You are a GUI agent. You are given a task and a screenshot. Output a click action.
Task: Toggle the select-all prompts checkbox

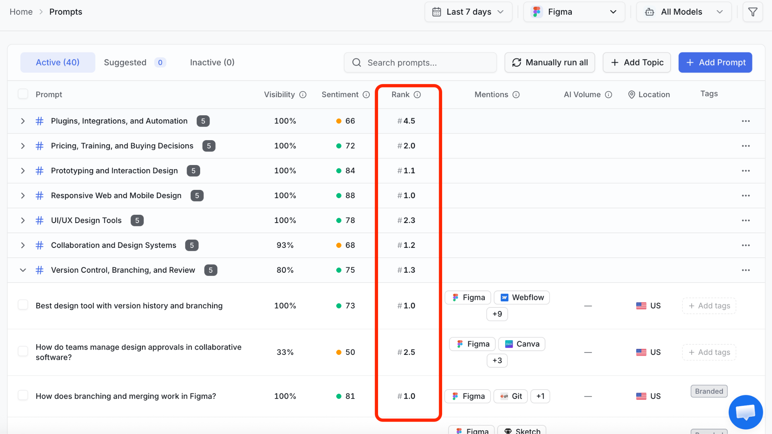23,94
